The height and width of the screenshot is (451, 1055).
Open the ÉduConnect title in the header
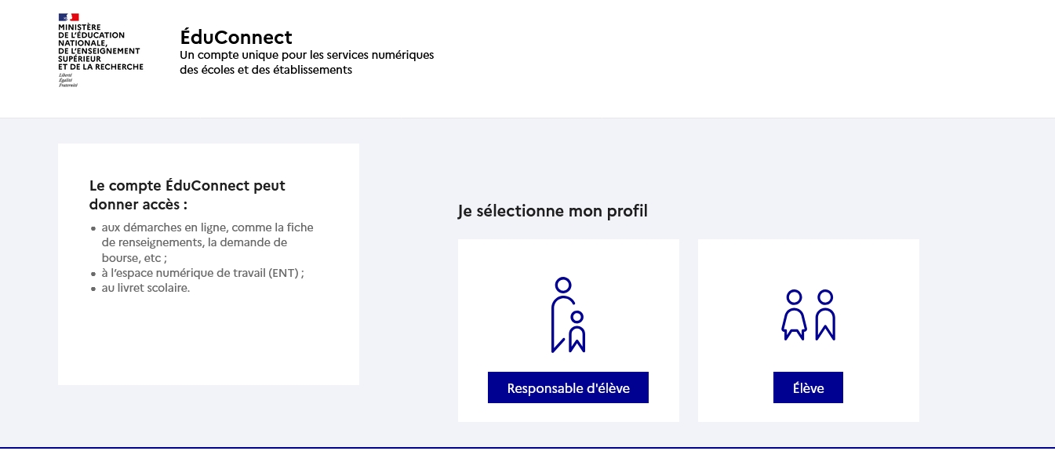tap(235, 37)
